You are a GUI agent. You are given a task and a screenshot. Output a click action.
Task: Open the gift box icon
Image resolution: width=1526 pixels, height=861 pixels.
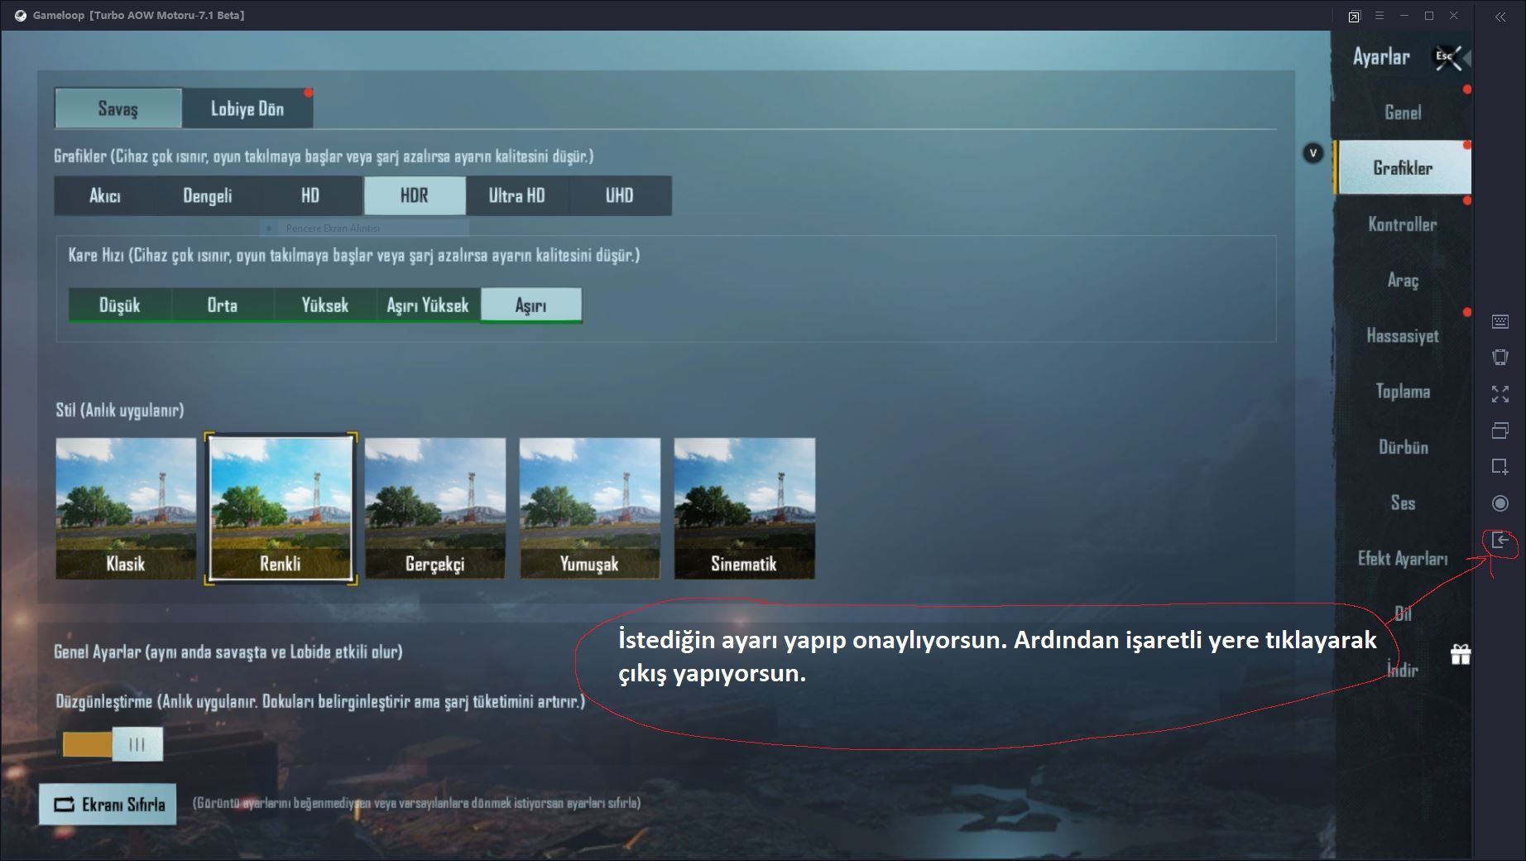(1461, 655)
